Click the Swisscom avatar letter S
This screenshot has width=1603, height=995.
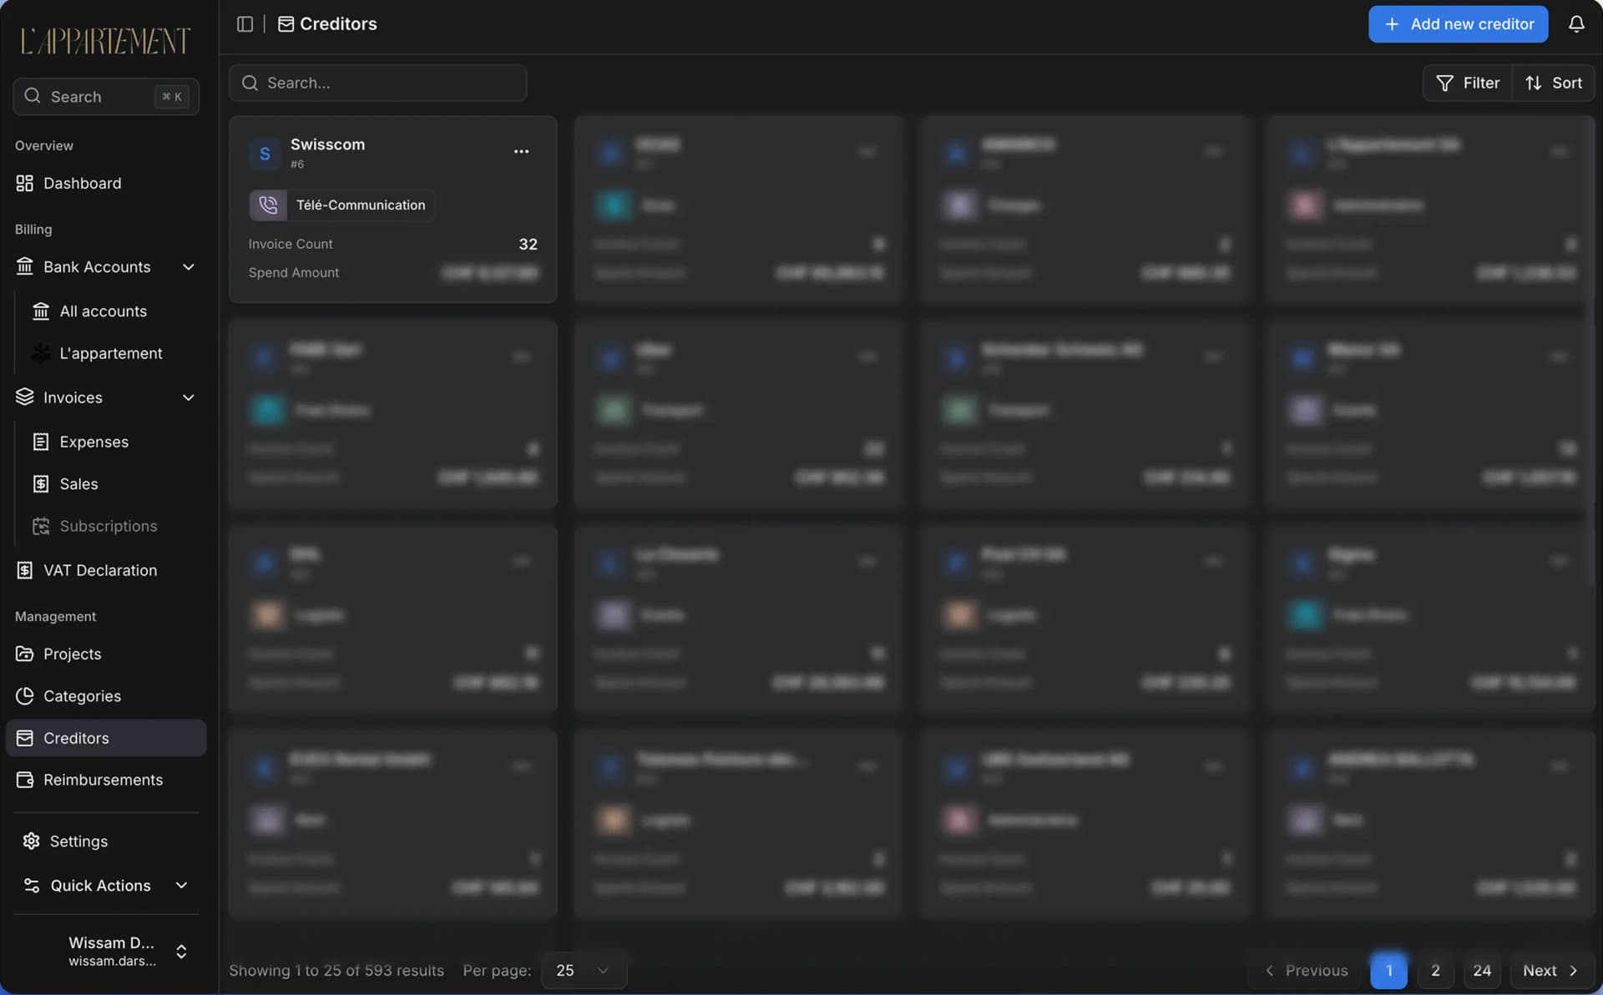[x=265, y=154]
